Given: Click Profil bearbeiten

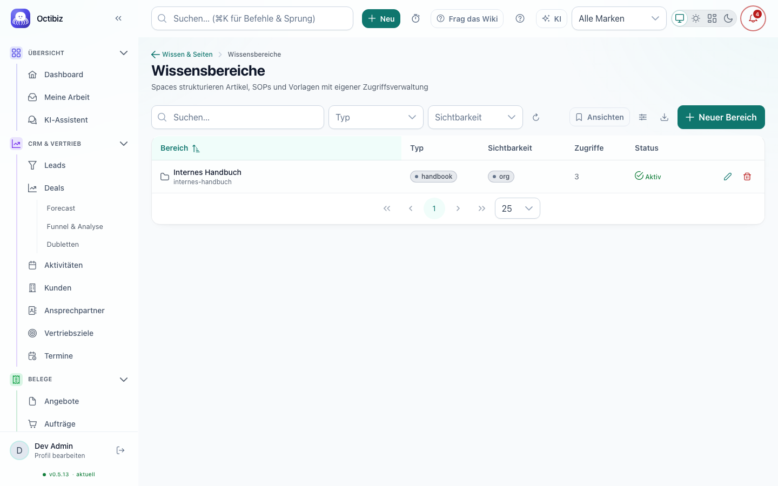Looking at the screenshot, I should click(60, 456).
